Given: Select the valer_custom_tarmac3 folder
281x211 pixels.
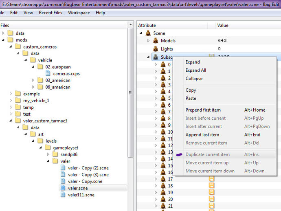Looking at the screenshot, I should point(45,121).
